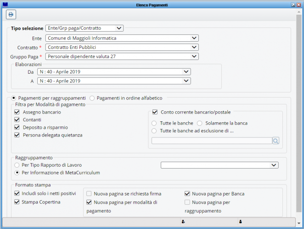
Task: Open the Elaborazioni Da period dropdown
Action: point(113,71)
